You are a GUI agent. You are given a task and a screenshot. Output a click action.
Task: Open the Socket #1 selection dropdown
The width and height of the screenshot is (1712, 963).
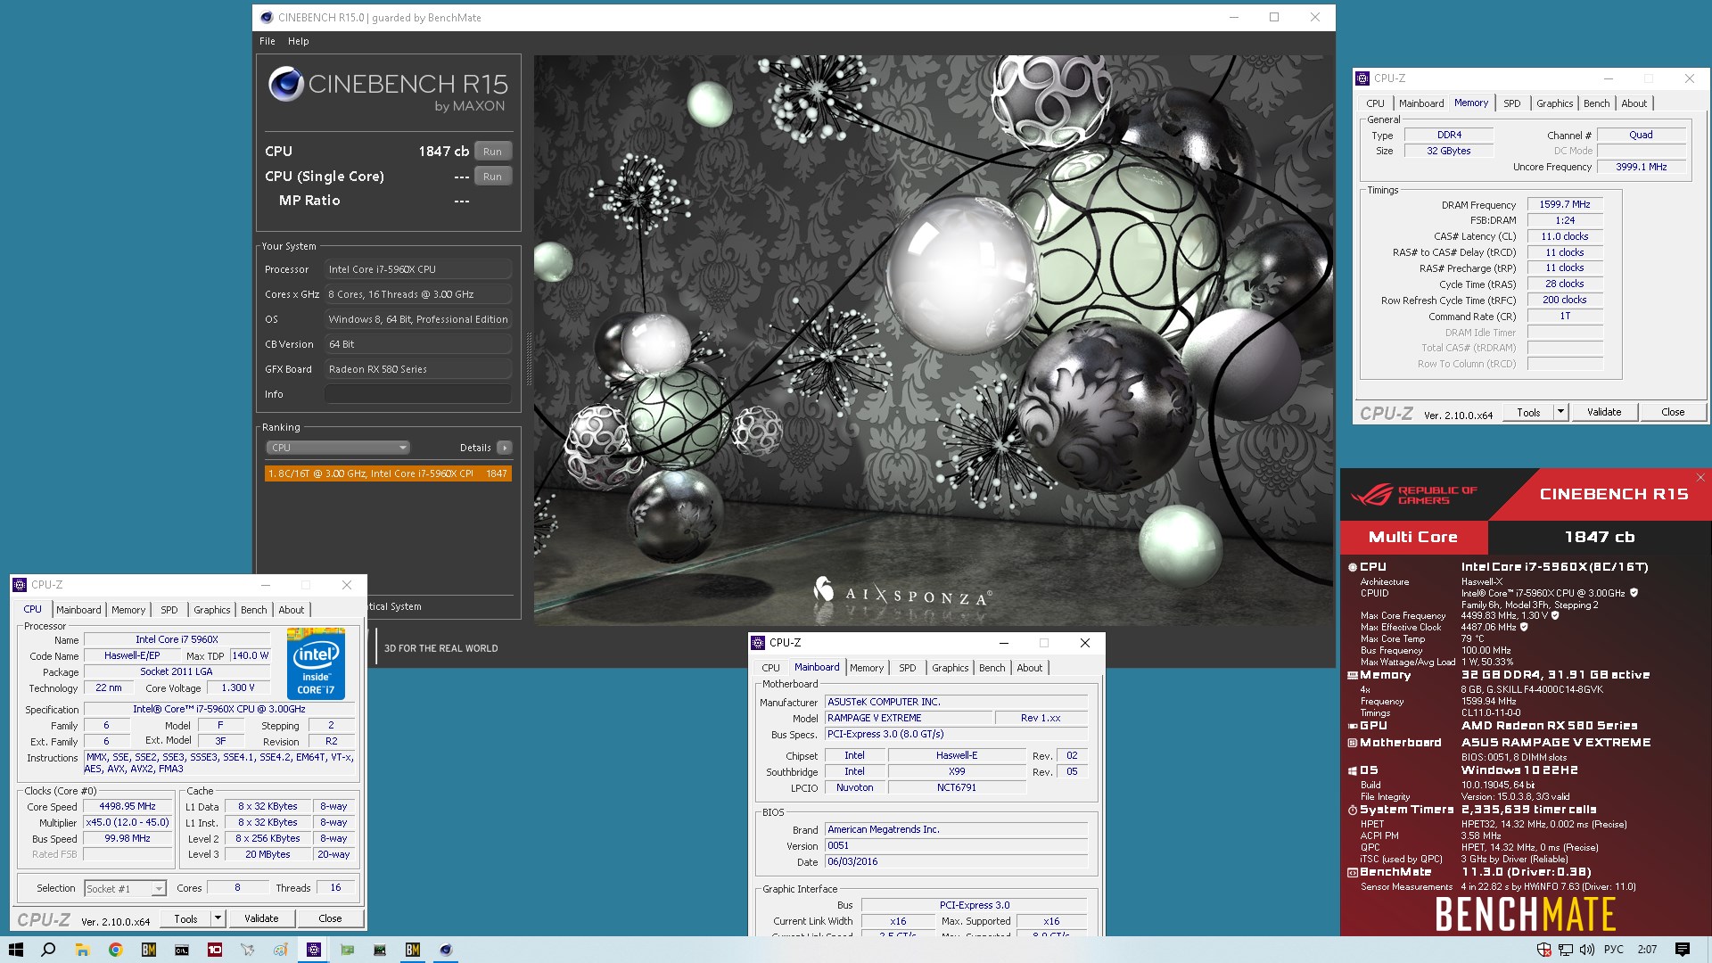125,888
